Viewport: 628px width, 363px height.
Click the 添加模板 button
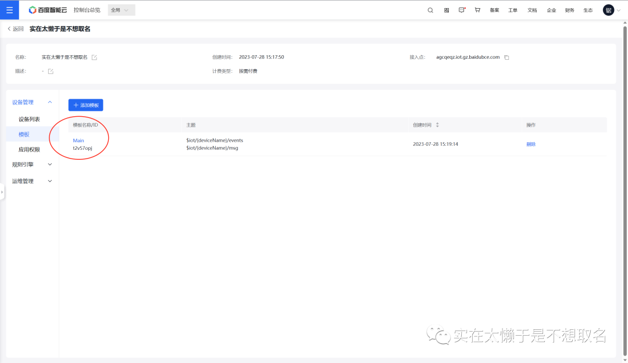click(85, 105)
